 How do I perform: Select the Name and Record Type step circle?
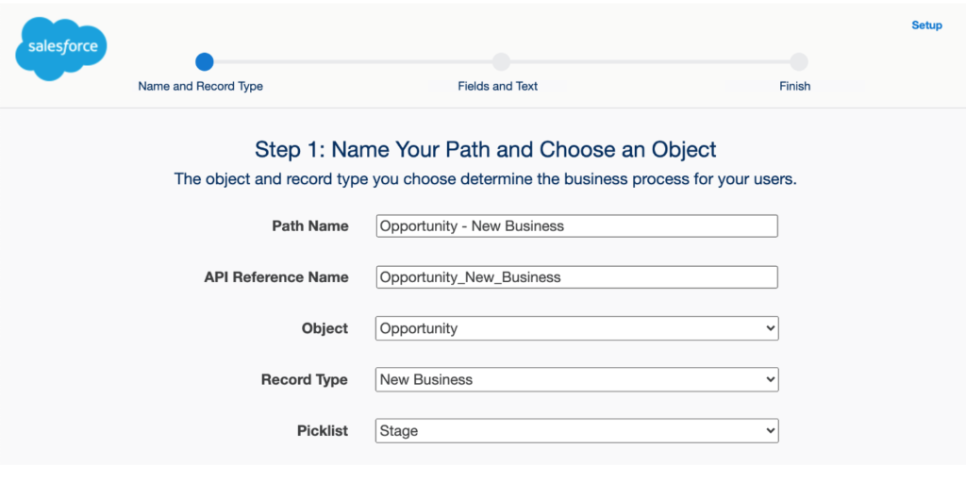pyautogui.click(x=204, y=61)
